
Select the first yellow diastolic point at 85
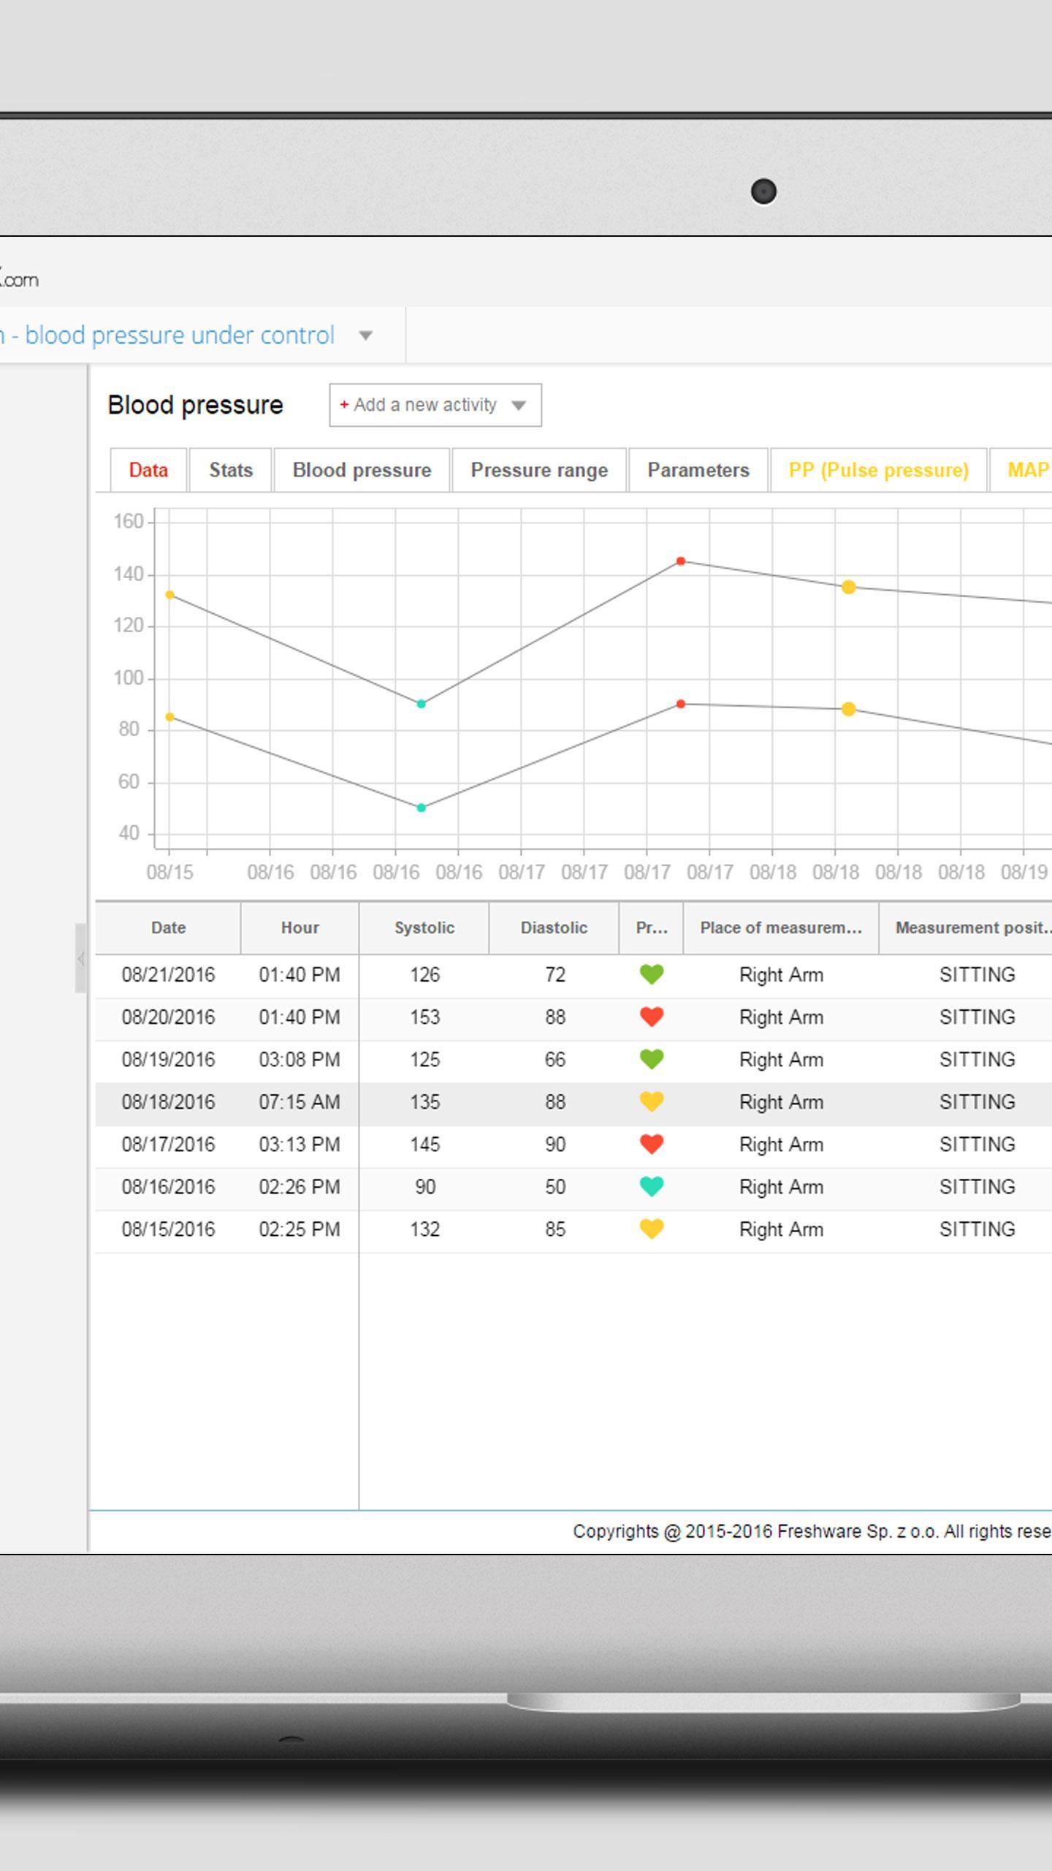(170, 717)
